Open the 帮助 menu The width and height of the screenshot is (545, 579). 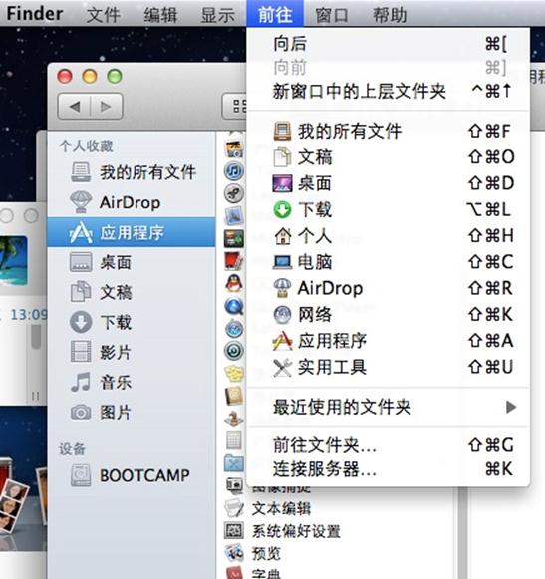click(x=390, y=15)
